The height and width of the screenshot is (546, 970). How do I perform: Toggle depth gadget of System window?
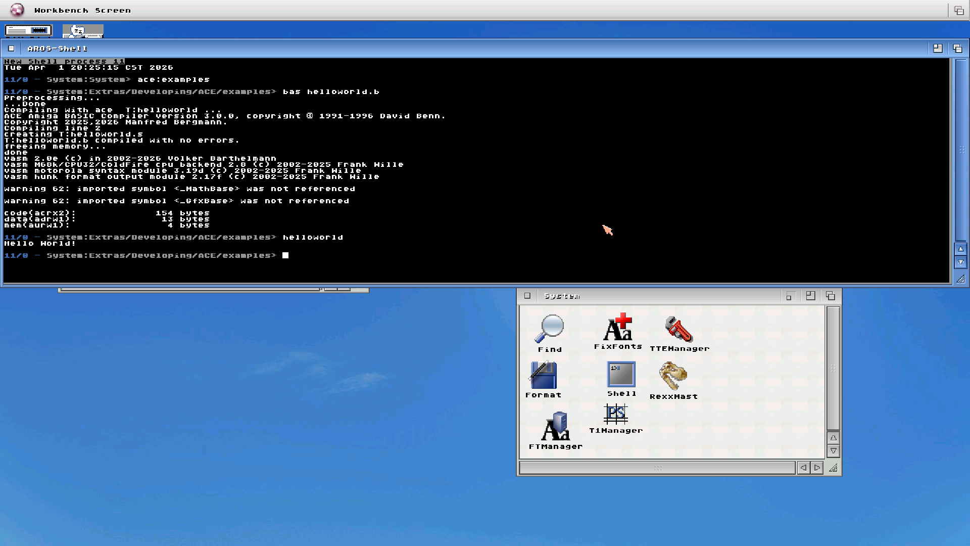[830, 296]
